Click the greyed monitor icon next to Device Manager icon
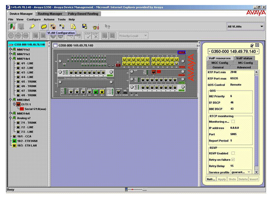The height and width of the screenshot is (199, 272). [x=21, y=27]
